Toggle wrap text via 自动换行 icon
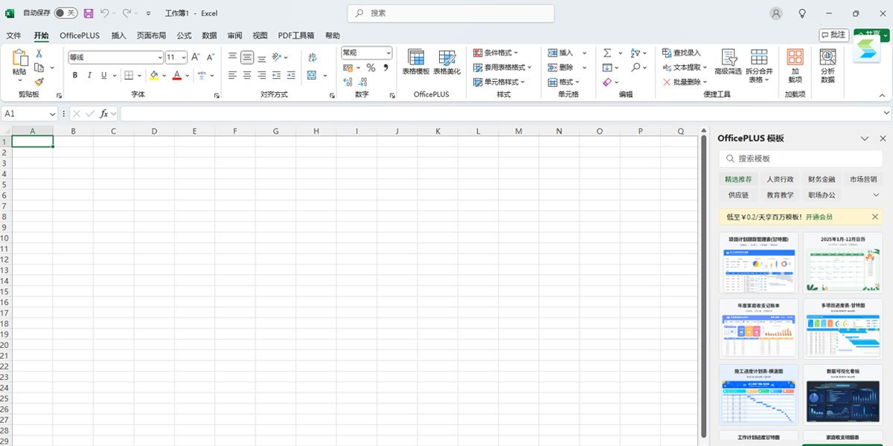 (x=314, y=56)
